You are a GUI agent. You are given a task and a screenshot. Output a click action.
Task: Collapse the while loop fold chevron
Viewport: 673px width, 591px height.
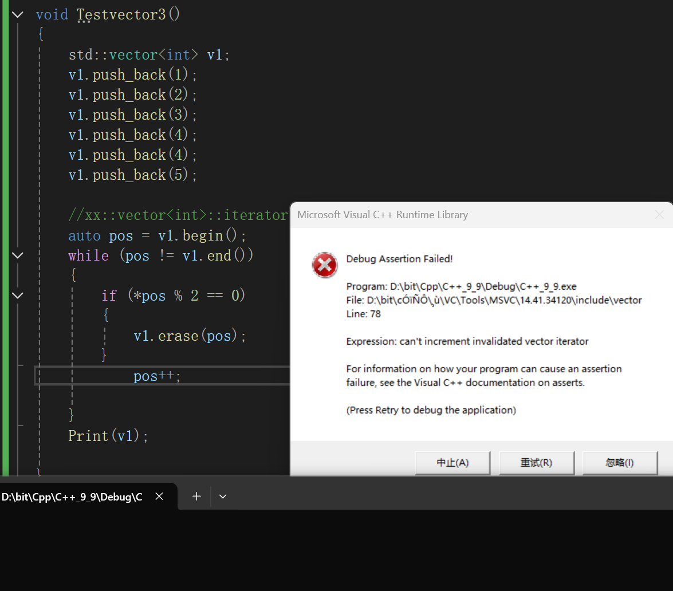(x=18, y=255)
